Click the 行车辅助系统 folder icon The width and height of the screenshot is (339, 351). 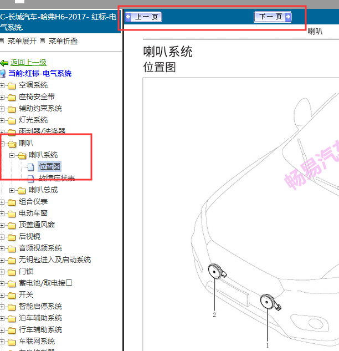(12, 330)
